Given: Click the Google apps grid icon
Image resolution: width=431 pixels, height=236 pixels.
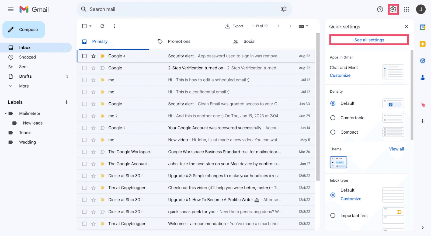Looking at the screenshot, I should point(406,9).
